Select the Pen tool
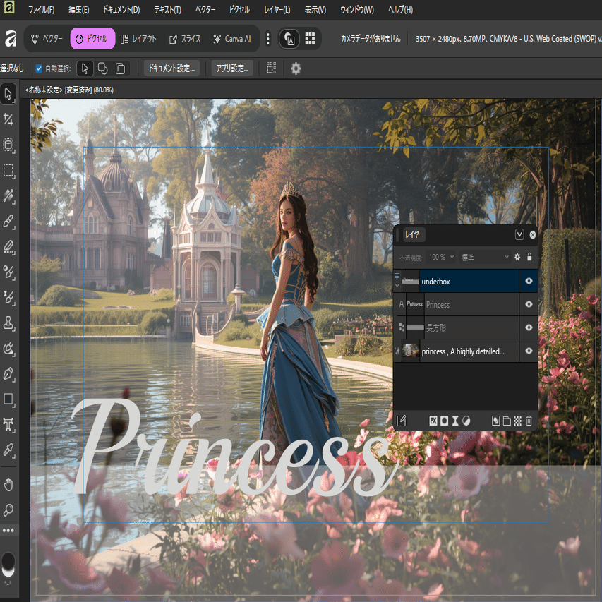Image resolution: width=602 pixels, height=602 pixels. click(8, 373)
